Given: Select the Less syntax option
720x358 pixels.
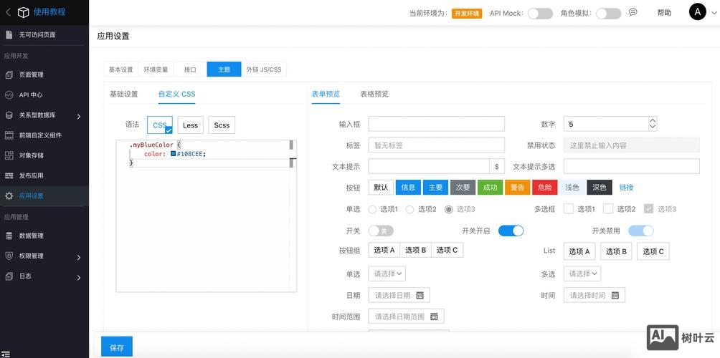Looking at the screenshot, I should point(191,125).
